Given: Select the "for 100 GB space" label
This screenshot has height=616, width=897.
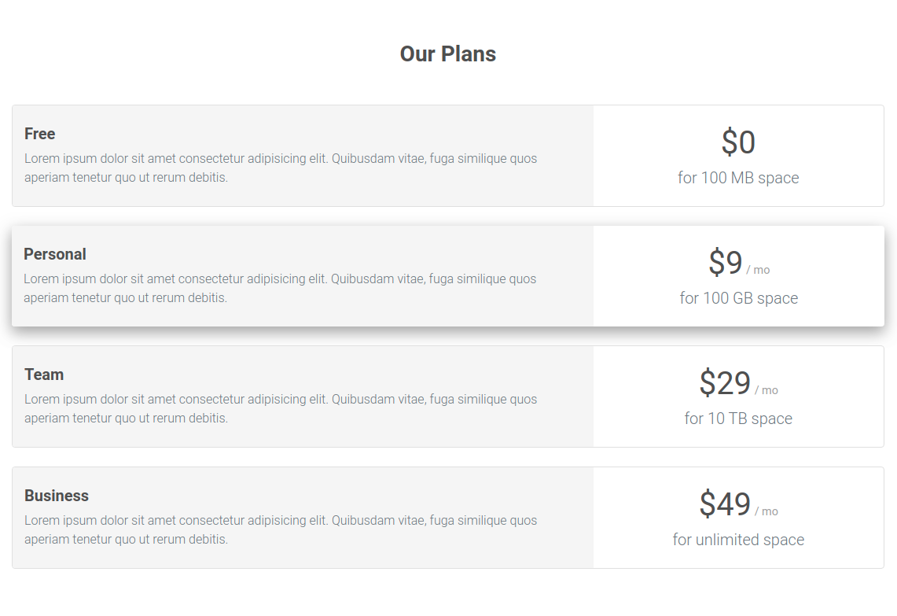Looking at the screenshot, I should [x=739, y=298].
